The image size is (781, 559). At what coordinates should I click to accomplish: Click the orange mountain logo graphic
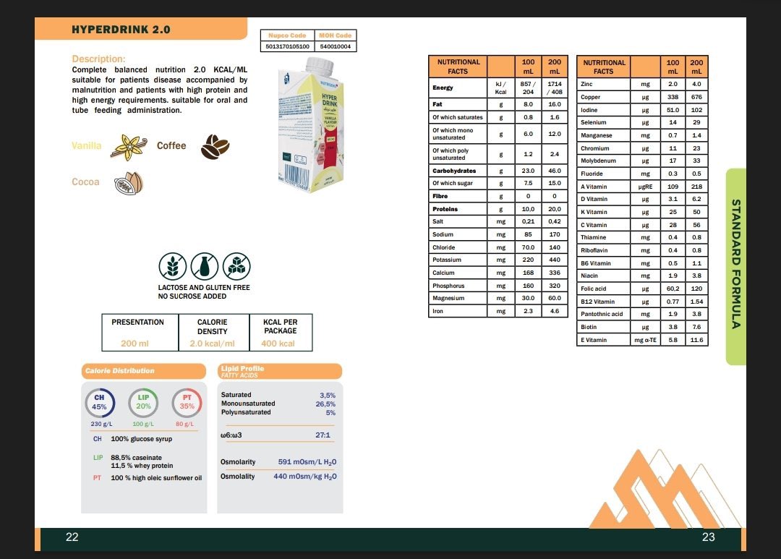[665, 489]
